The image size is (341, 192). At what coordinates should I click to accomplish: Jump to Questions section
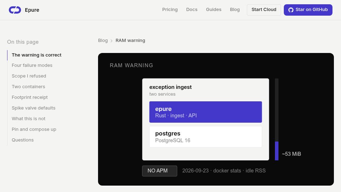(23, 140)
